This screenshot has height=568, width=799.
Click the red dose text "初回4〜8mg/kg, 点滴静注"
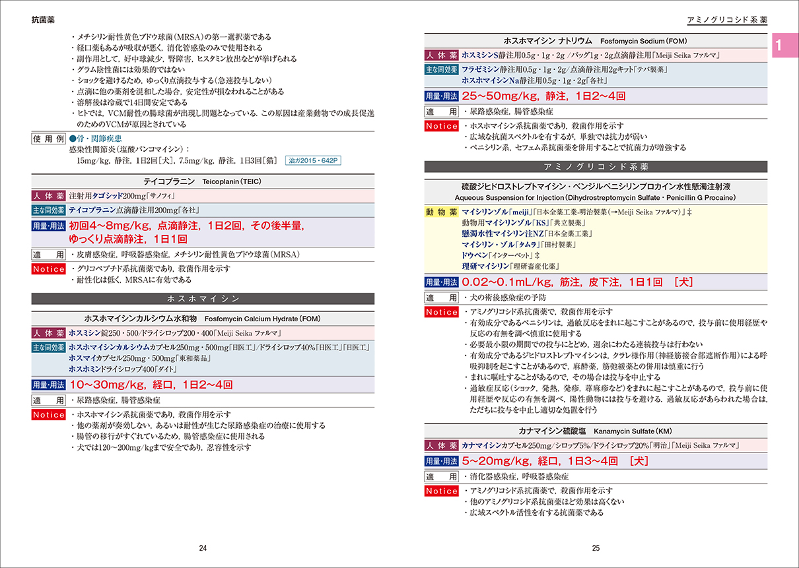pyautogui.click(x=135, y=226)
